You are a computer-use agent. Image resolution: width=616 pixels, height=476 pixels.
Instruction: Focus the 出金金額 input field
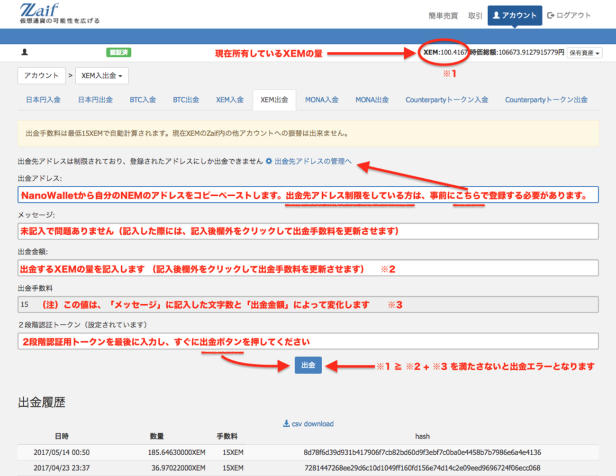coord(308,268)
